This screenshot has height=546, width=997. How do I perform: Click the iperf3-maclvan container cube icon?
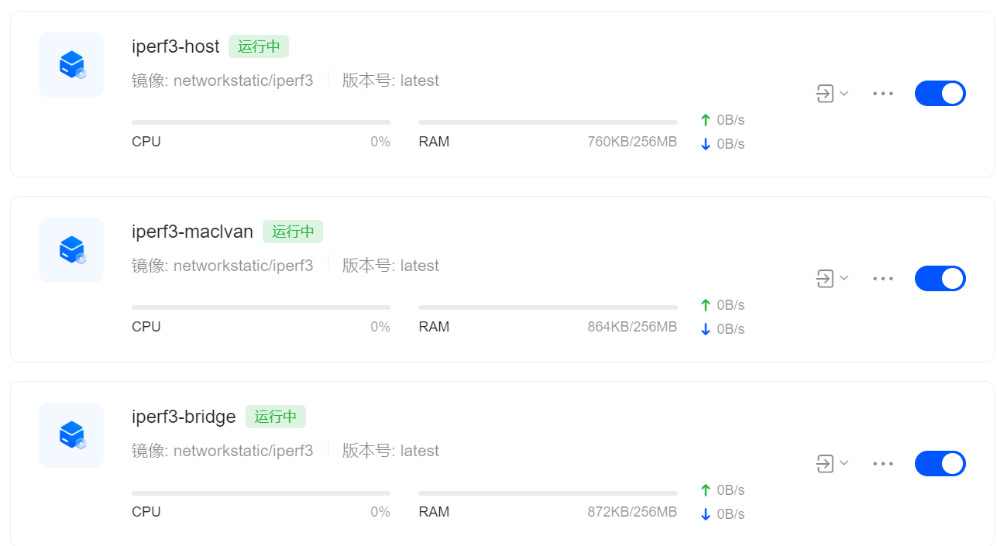pyautogui.click(x=71, y=250)
